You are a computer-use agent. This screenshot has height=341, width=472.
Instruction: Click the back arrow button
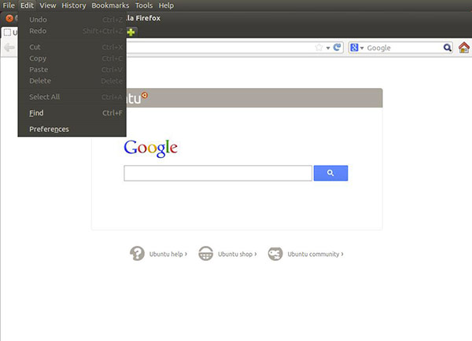click(x=9, y=47)
